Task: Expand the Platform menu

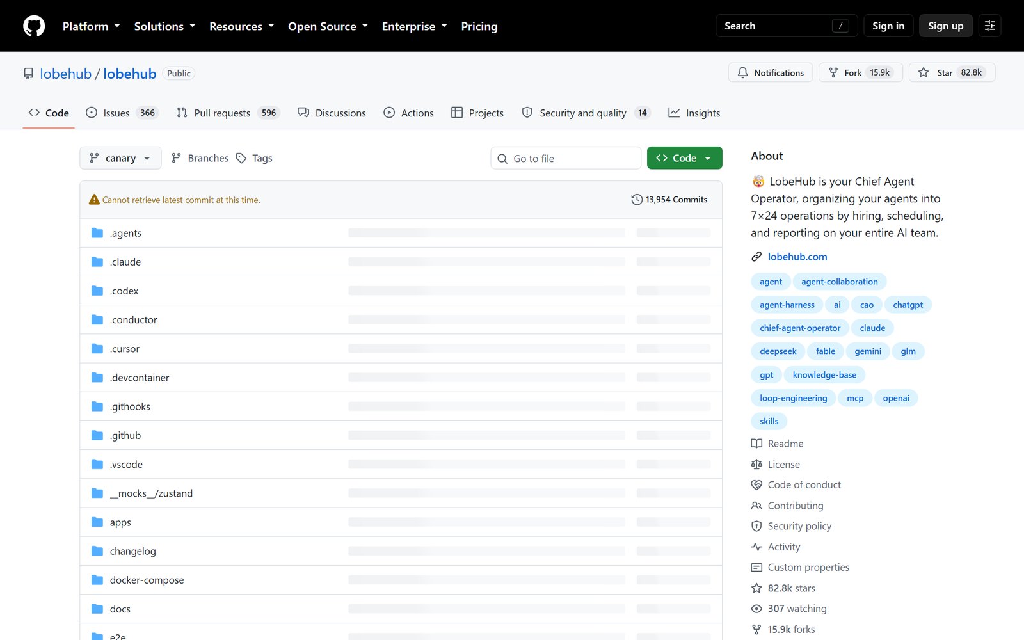Action: pyautogui.click(x=92, y=26)
